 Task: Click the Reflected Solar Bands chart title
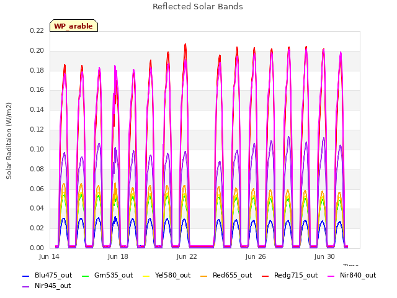198,7
